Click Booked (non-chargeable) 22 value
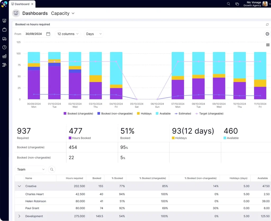This screenshot has height=221, width=271. [71, 157]
